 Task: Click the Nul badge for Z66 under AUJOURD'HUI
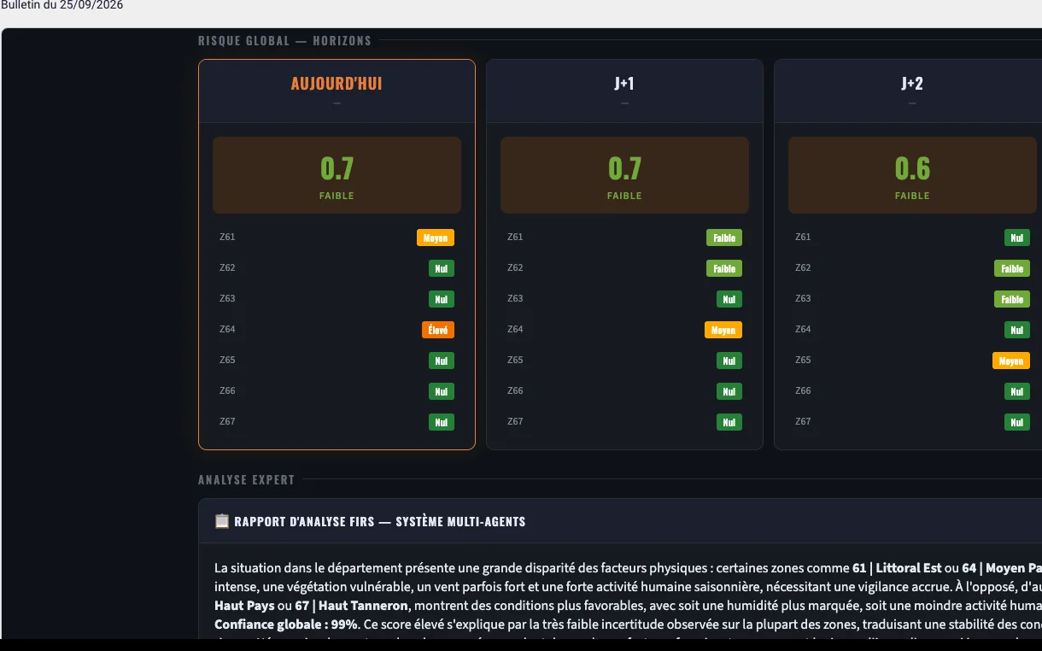coord(442,391)
